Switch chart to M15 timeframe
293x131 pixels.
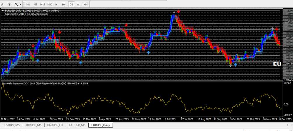42,4
